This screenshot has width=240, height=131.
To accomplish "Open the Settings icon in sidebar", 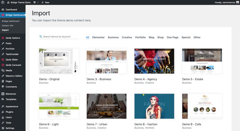I will point(3,128).
